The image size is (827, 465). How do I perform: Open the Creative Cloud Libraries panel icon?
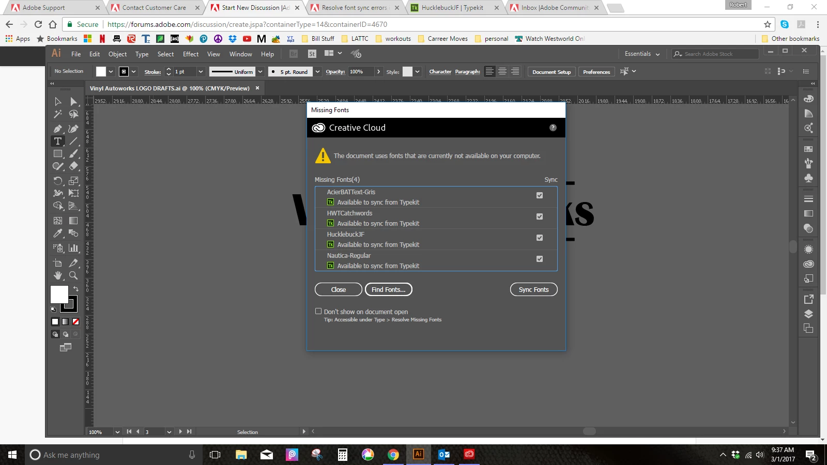click(x=809, y=264)
